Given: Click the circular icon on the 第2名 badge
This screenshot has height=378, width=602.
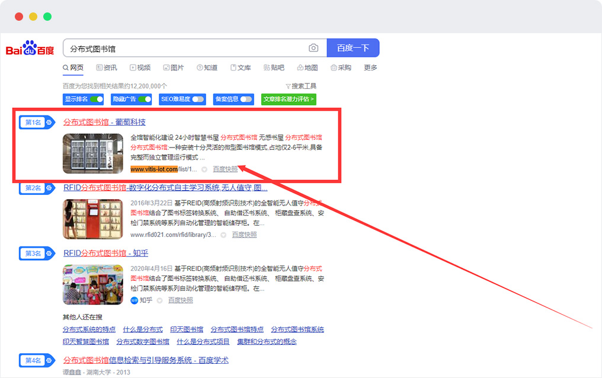Looking at the screenshot, I should click(49, 188).
